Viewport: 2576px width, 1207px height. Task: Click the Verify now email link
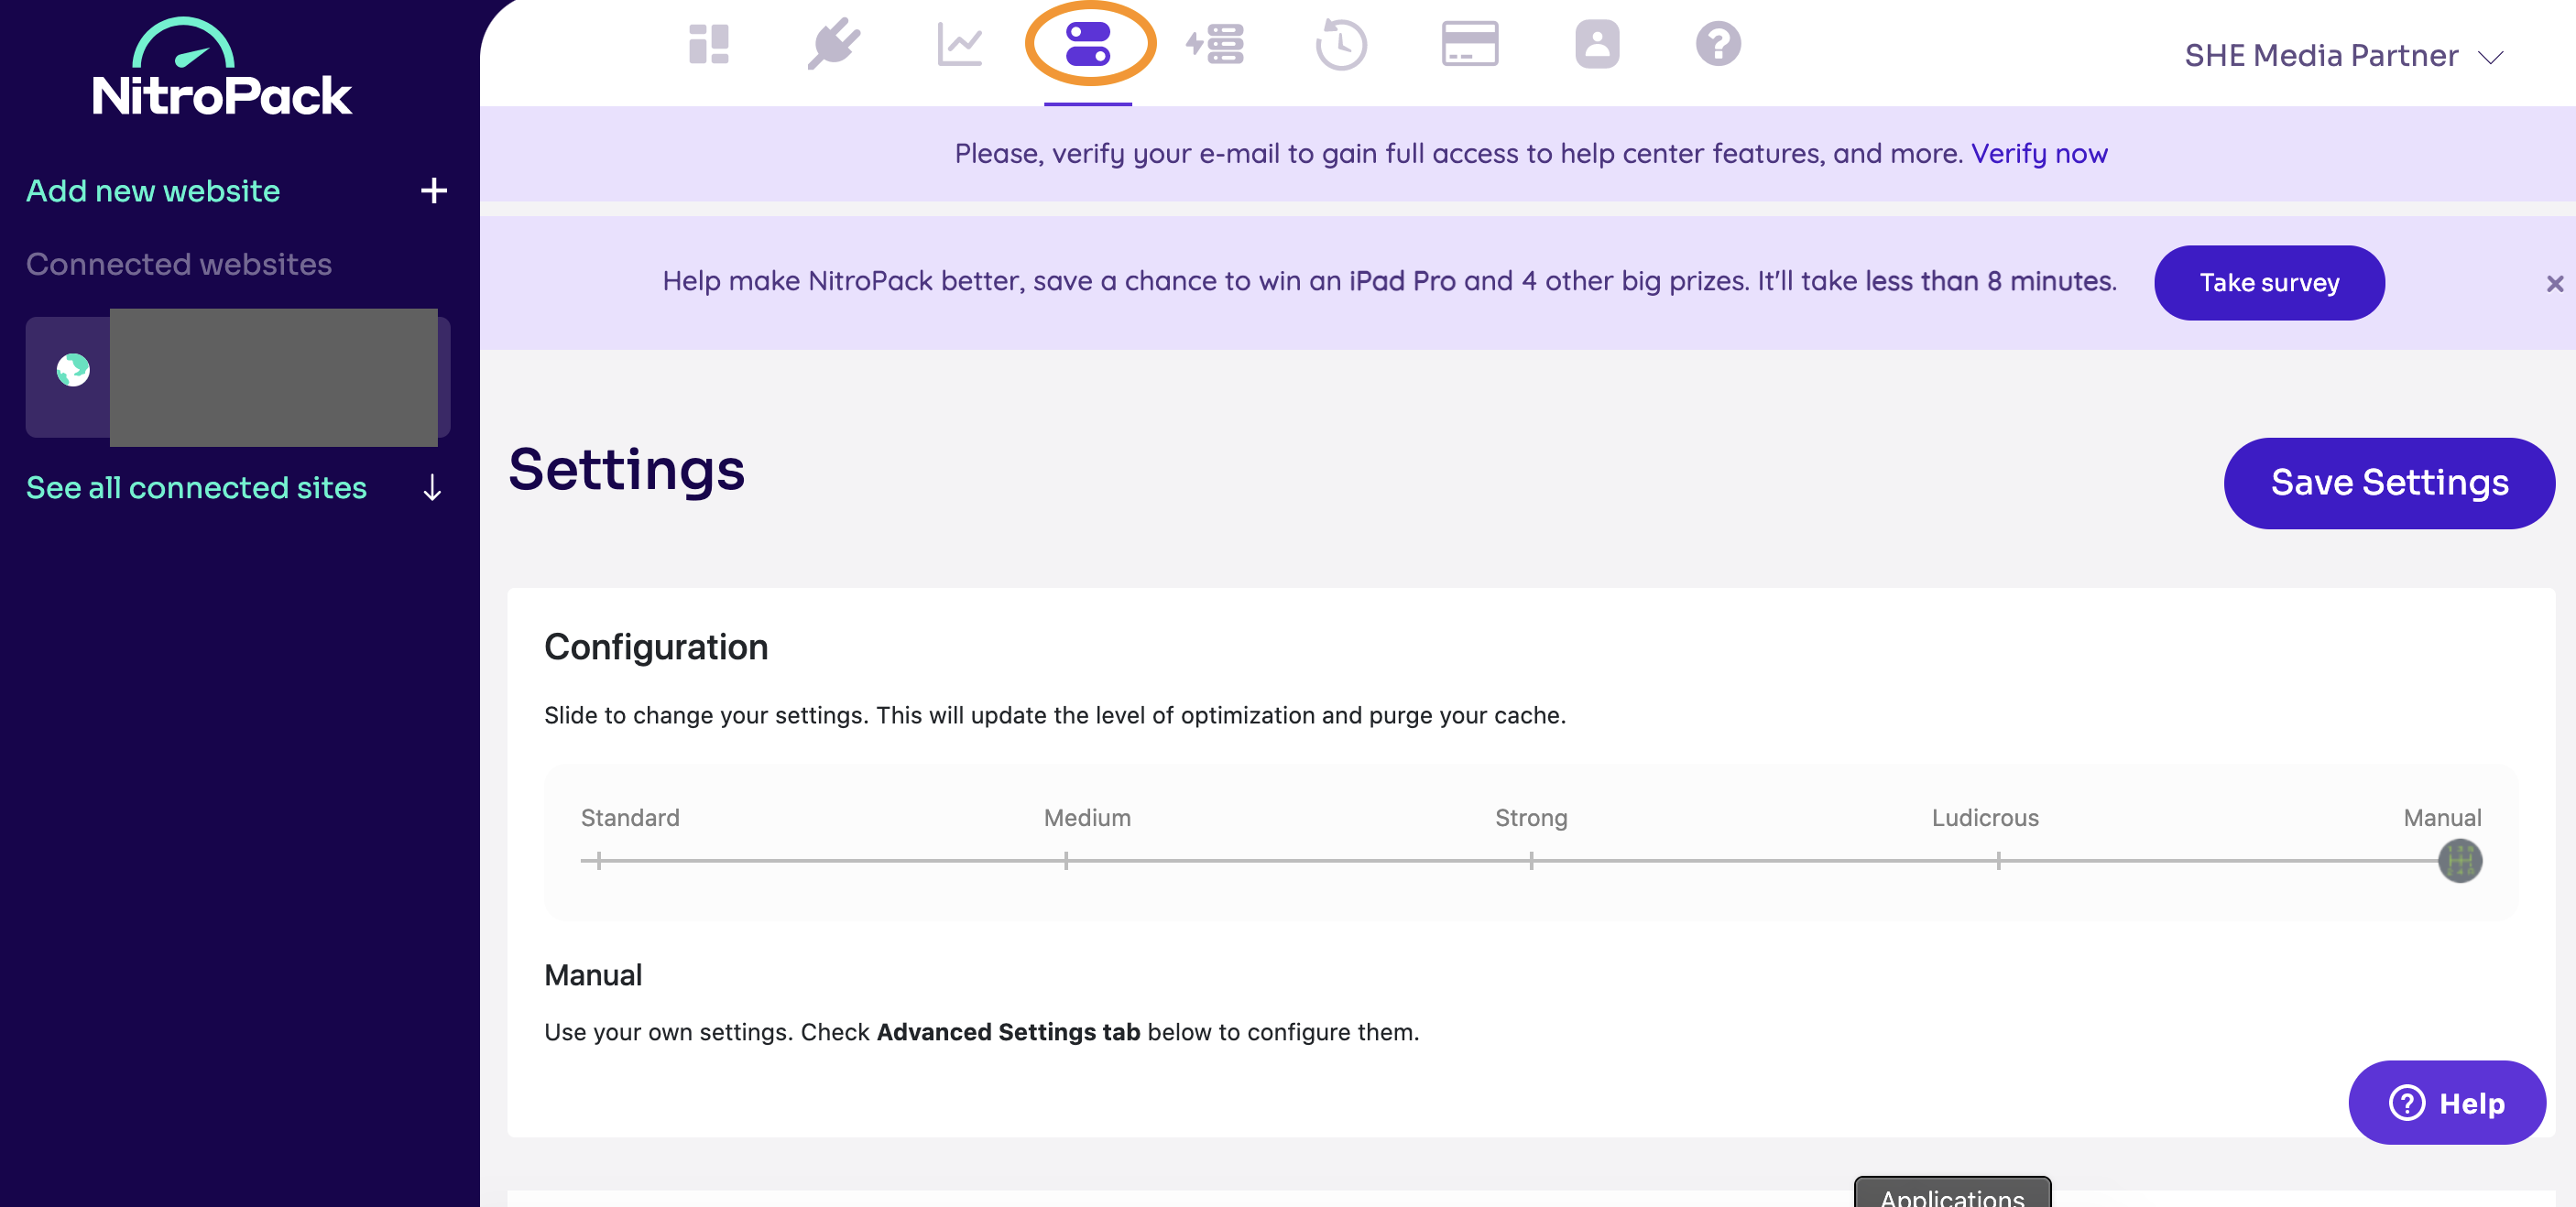(x=2037, y=153)
